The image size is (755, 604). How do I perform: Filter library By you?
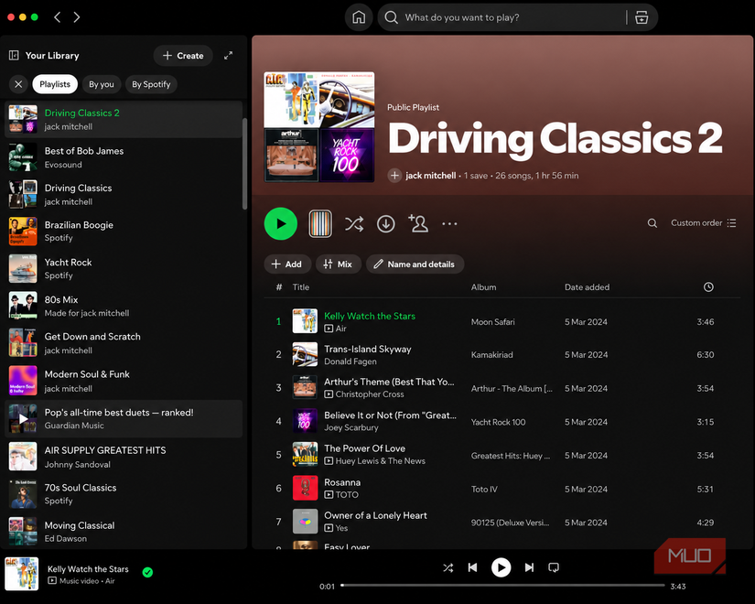tap(101, 84)
